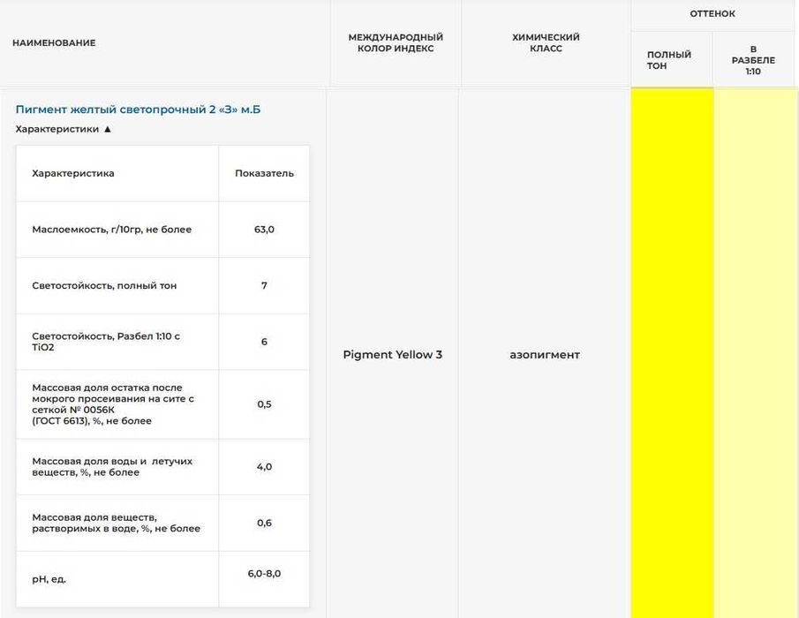This screenshot has width=799, height=618.
Task: Select the Массовая доля остатка после мокрого просеивания label
Action: coord(113,404)
